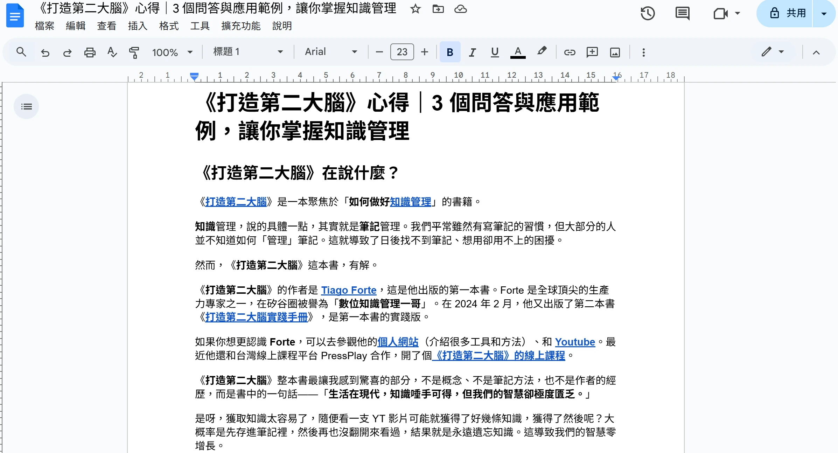Increase the font size
838x453 pixels.
[x=425, y=52]
